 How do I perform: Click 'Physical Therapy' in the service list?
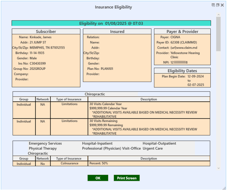coord(43,149)
